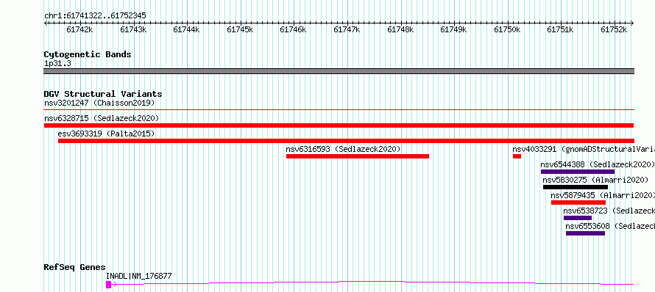Click the chr1:61741322..61752345 coordinate label
This screenshot has height=292, width=655.
coord(95,16)
